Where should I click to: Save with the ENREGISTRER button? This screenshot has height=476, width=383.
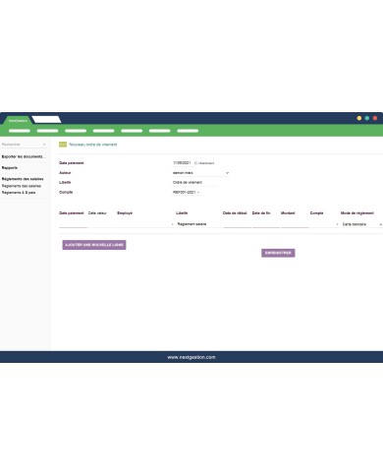click(278, 253)
